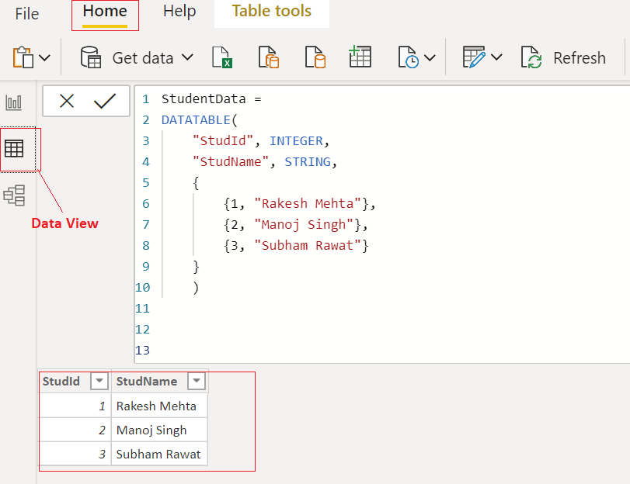Open the StudId column filter dropdown

99,381
